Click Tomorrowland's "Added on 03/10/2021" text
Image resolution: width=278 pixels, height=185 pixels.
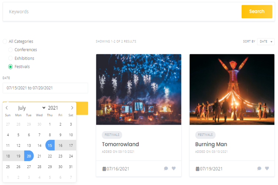point(118,152)
